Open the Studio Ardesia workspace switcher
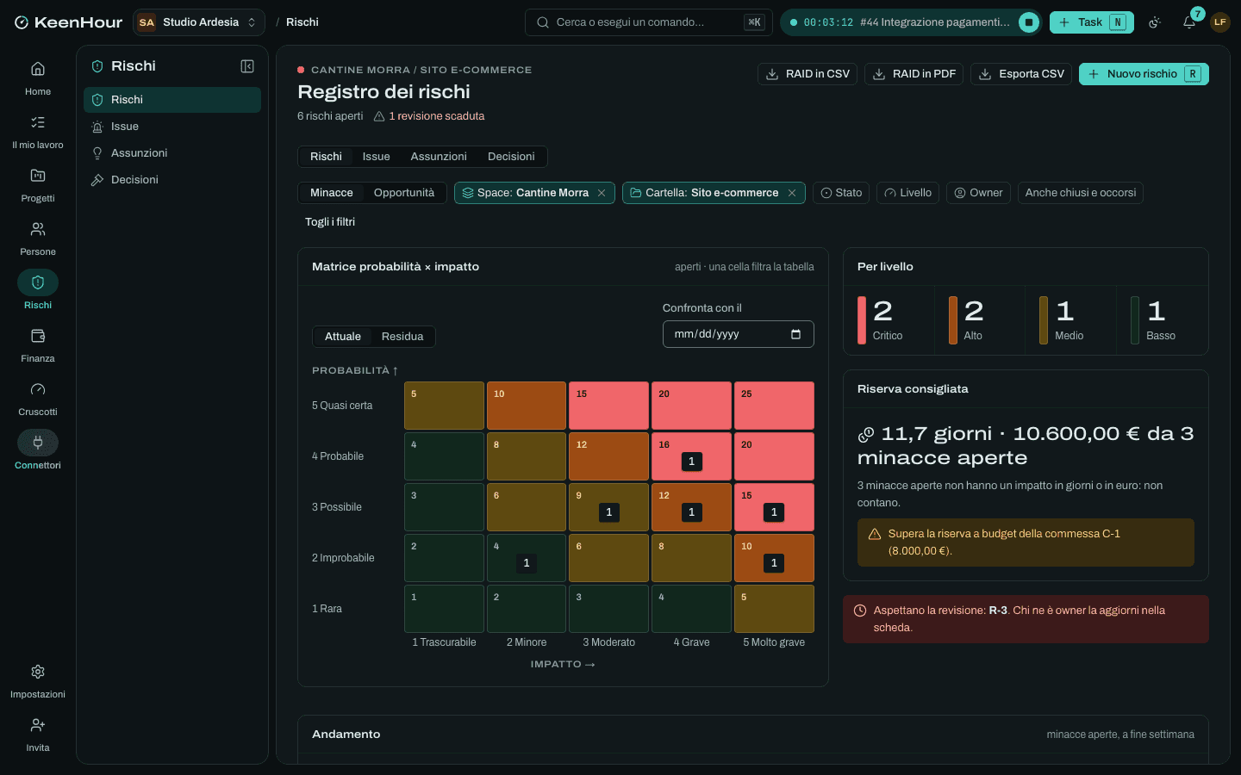Image resolution: width=1241 pixels, height=775 pixels. [x=199, y=22]
